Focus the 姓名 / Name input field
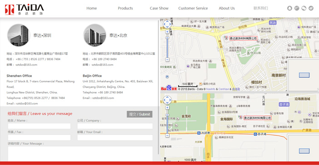Screen dimensions: 319x165 (x=39, y=126)
